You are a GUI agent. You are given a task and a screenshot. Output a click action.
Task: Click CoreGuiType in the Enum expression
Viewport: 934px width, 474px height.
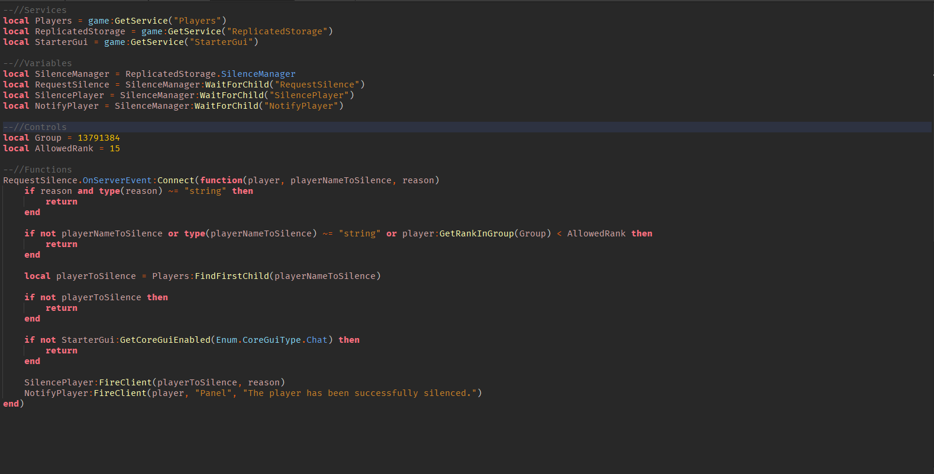pyautogui.click(x=272, y=340)
